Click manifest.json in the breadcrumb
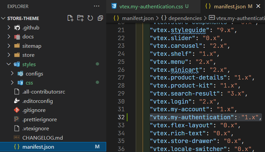This screenshot has width=265, height=152. [138, 18]
